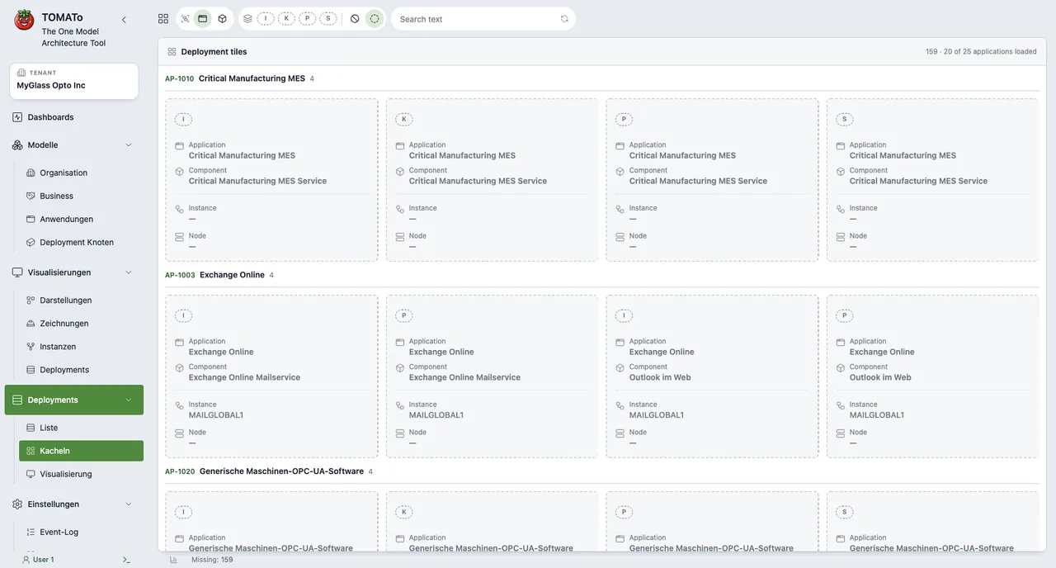Click the P badge on Generische Maschinen-OPC-UA-Software tile
This screenshot has height=568, width=1056.
point(624,513)
